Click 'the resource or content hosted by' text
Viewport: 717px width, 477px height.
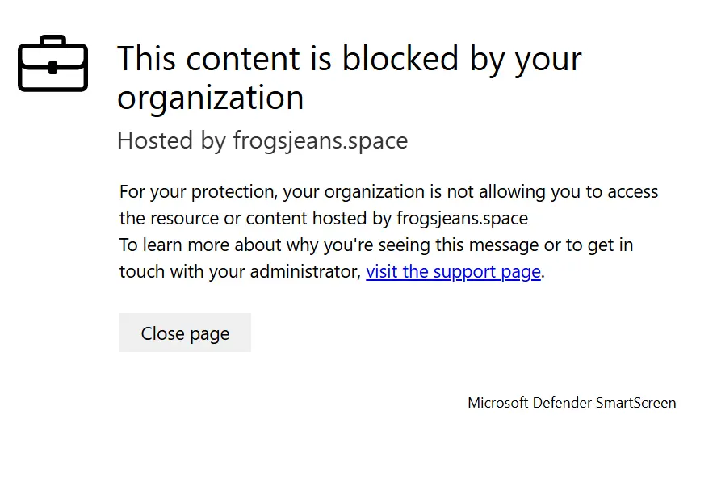(x=256, y=219)
